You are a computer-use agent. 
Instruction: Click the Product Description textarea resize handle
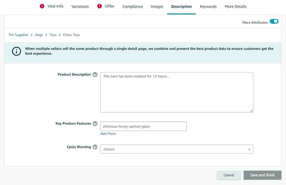click(251, 111)
